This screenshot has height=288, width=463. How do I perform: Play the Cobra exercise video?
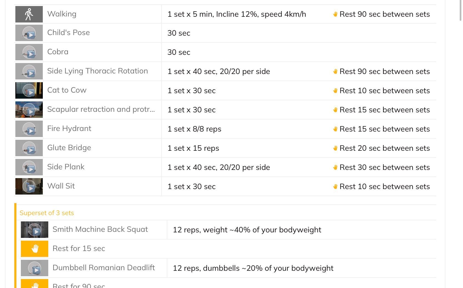point(29,52)
